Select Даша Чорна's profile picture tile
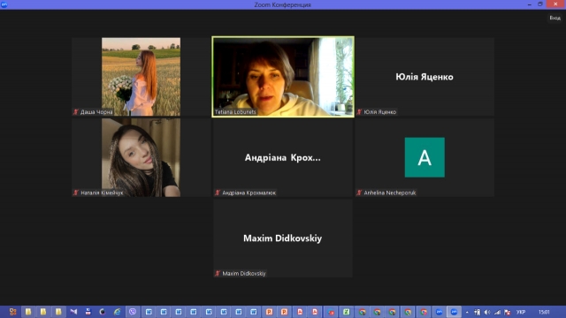Image resolution: width=566 pixels, height=318 pixels. click(x=141, y=77)
